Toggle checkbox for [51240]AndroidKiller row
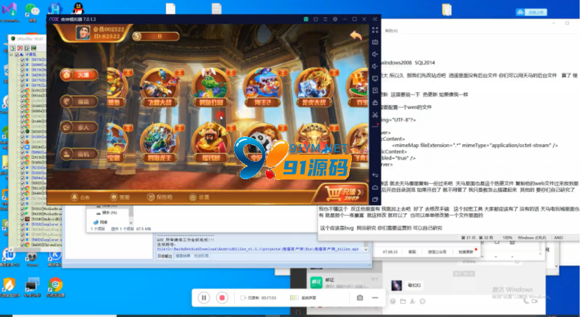This screenshot has width=586, height=317. point(22,219)
